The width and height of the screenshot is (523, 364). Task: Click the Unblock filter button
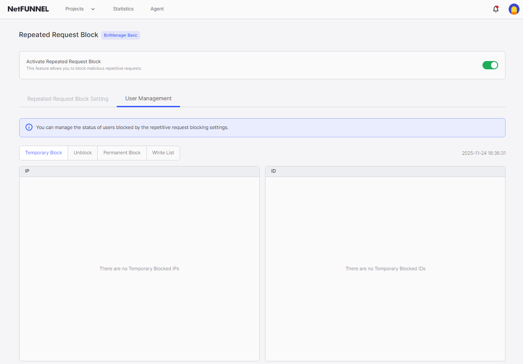coord(82,153)
